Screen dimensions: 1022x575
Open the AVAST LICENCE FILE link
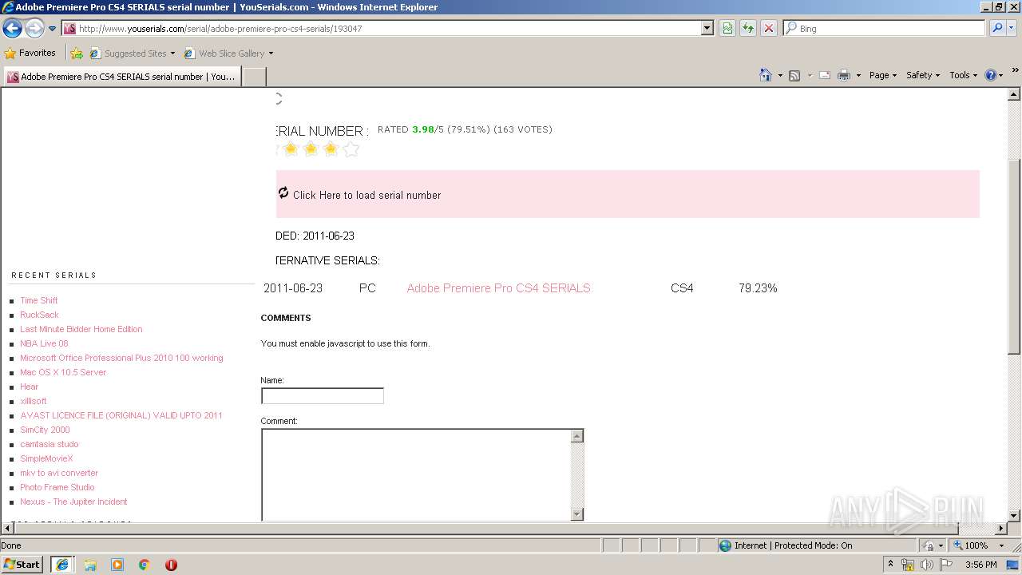pyautogui.click(x=121, y=415)
